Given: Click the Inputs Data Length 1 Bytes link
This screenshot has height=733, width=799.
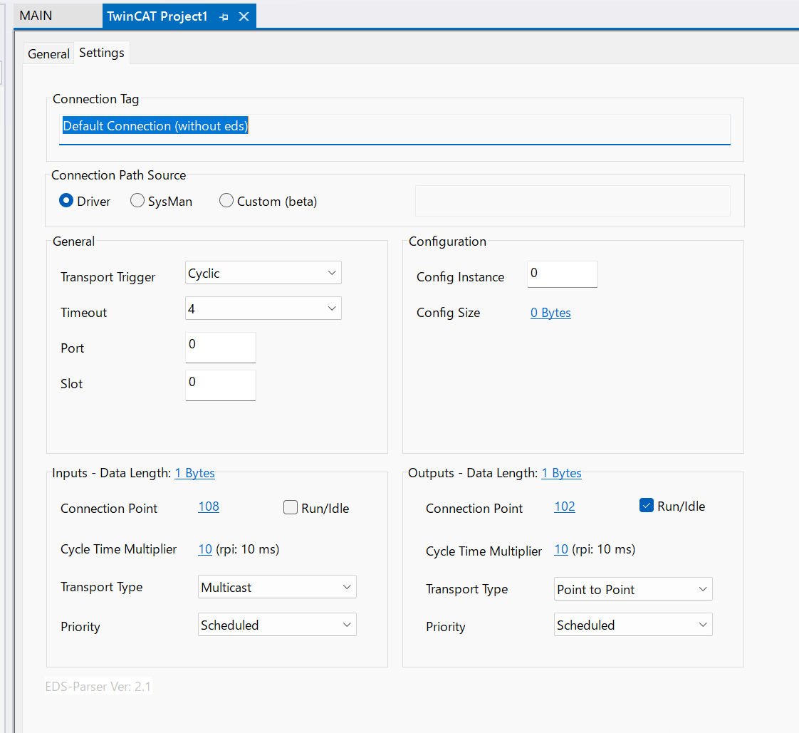Looking at the screenshot, I should click(x=194, y=473).
